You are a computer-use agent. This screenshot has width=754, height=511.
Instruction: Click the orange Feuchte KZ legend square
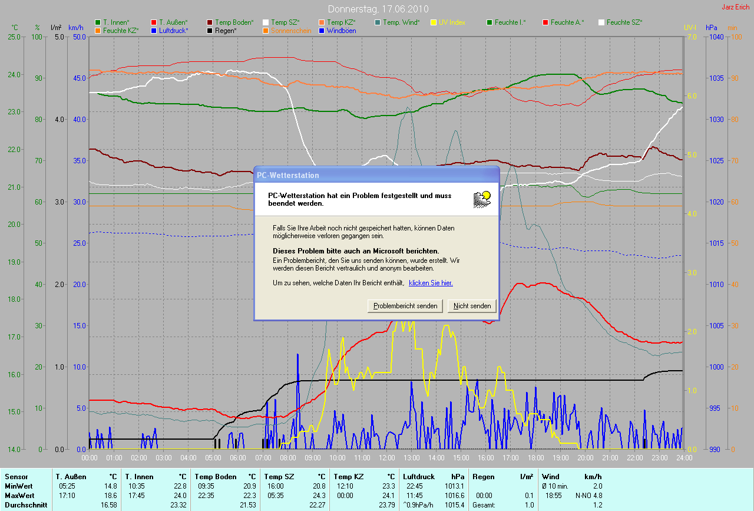point(98,31)
